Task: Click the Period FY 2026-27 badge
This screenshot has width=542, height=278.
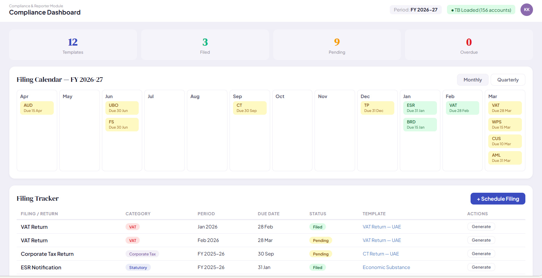Action: [x=415, y=10]
